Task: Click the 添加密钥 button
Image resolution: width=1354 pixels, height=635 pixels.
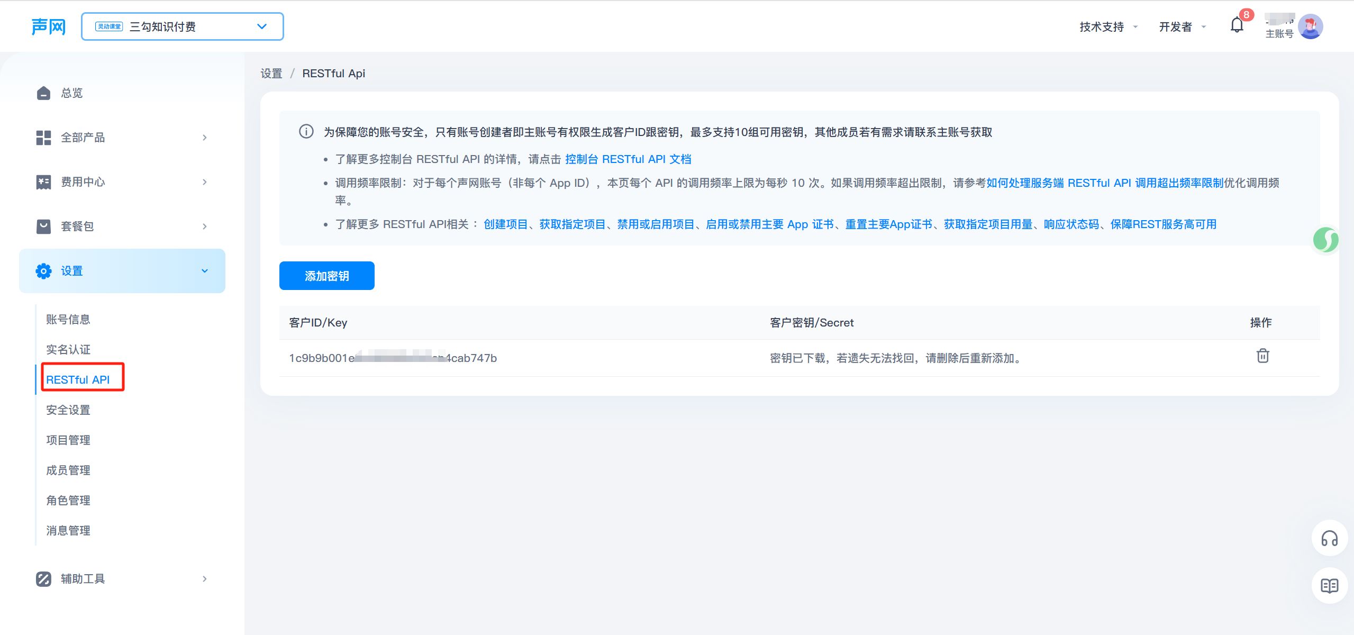Action: pyautogui.click(x=326, y=276)
